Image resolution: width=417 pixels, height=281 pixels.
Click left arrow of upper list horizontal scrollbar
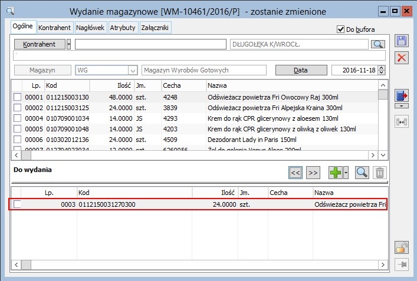click(x=17, y=155)
